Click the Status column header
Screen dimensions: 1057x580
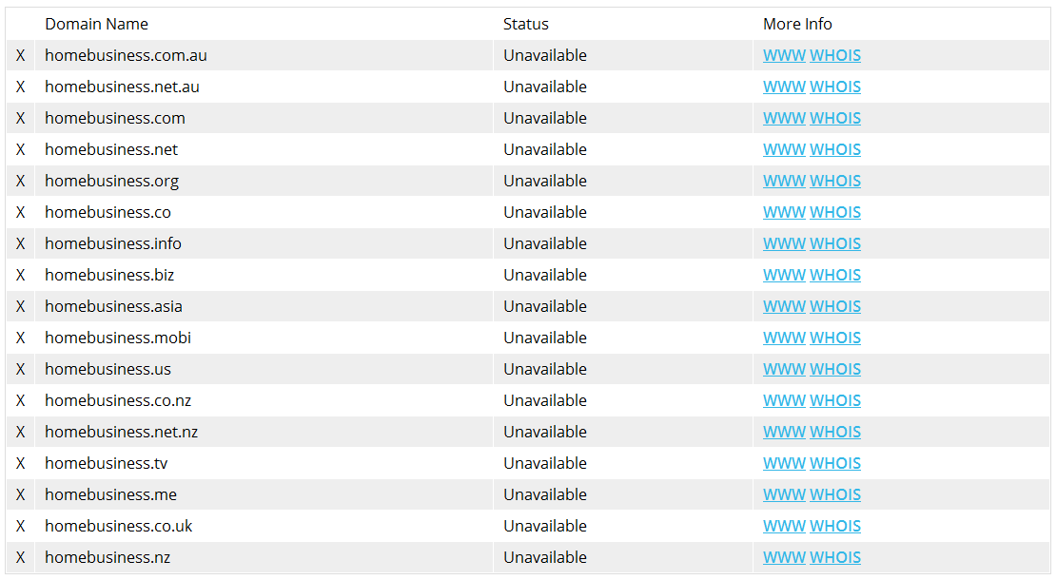coord(525,24)
